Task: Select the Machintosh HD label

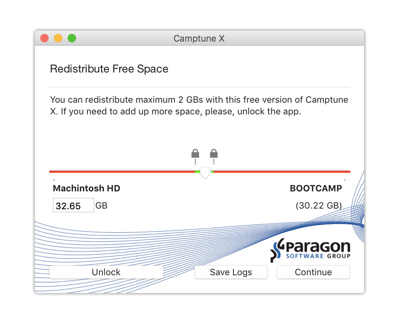Action: 86,188
